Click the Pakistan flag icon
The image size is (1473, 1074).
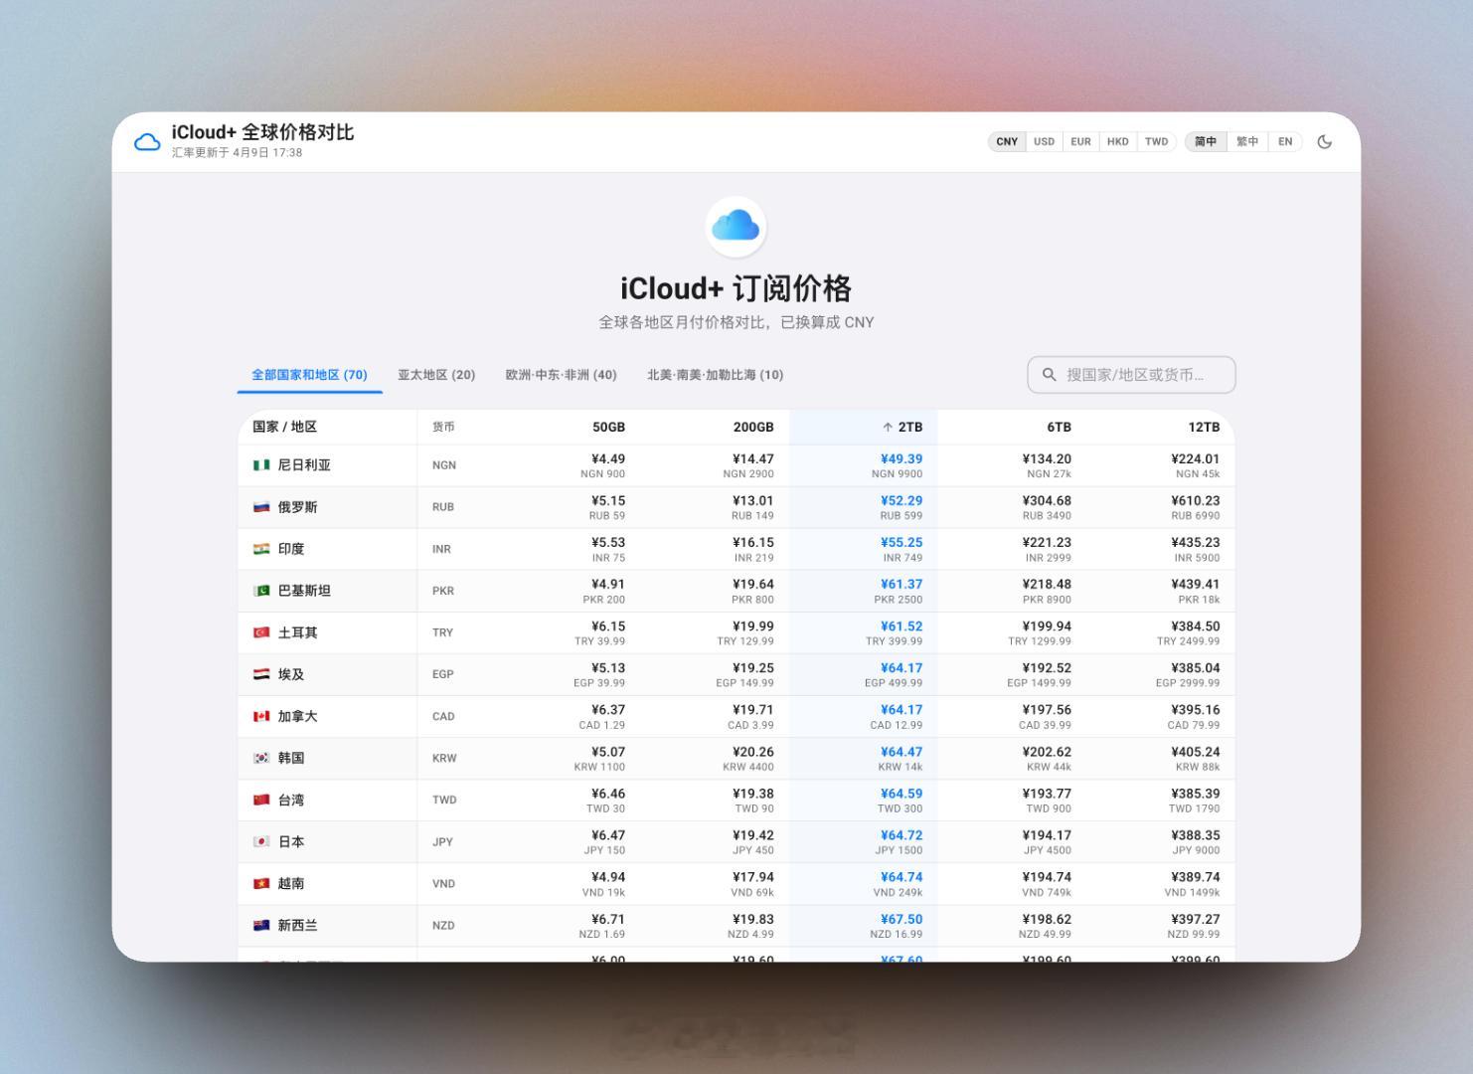[261, 590]
